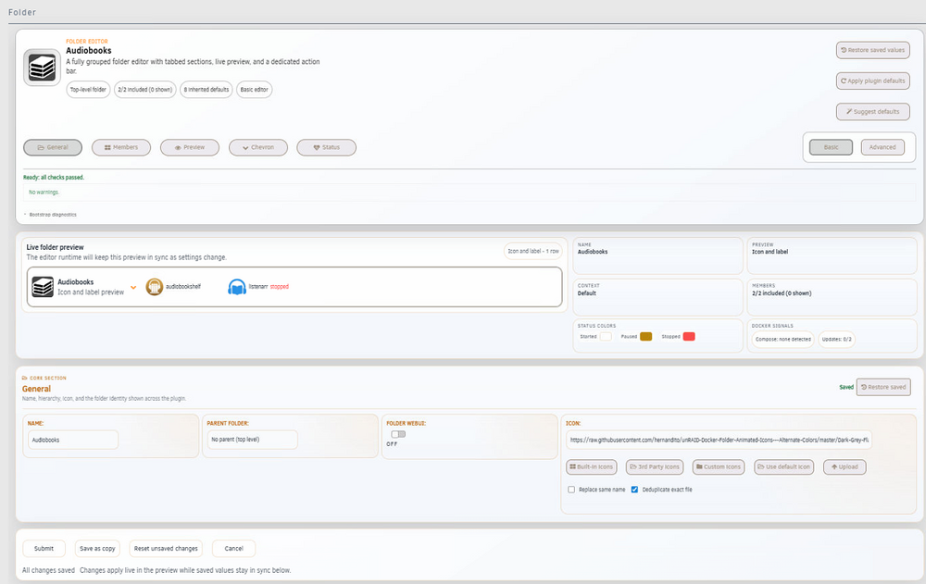The width and height of the screenshot is (926, 584).
Task: Click 'Icon and label - 1 row' badge
Action: pyautogui.click(x=533, y=252)
